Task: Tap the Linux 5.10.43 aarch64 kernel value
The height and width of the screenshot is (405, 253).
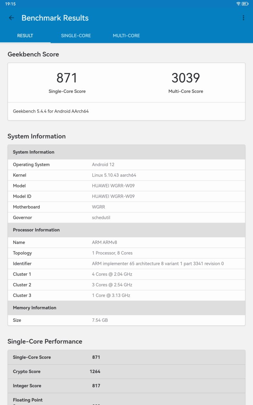Action: tap(114, 175)
